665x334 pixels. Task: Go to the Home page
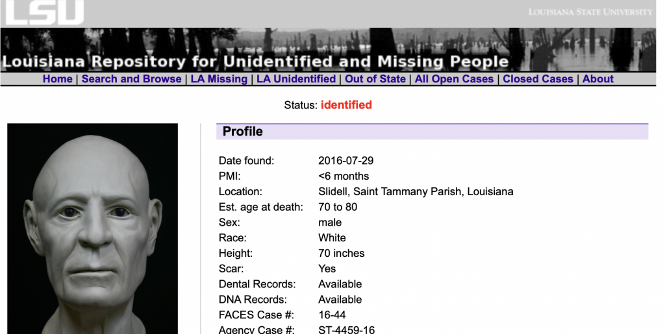pos(58,79)
